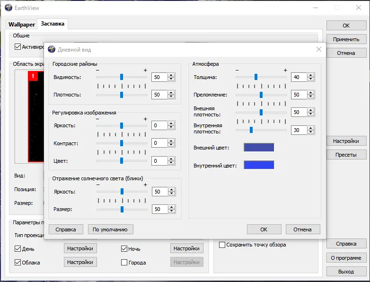This screenshot has width=370, height=282.
Task: Click the Видимость value field
Action: click(x=159, y=77)
